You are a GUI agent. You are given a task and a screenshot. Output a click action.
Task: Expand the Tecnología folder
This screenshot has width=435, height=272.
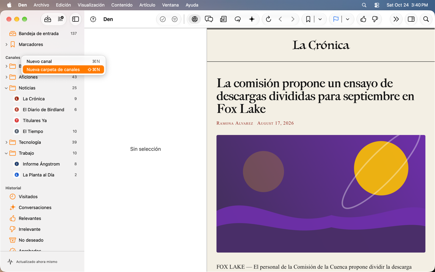[x=6, y=142]
